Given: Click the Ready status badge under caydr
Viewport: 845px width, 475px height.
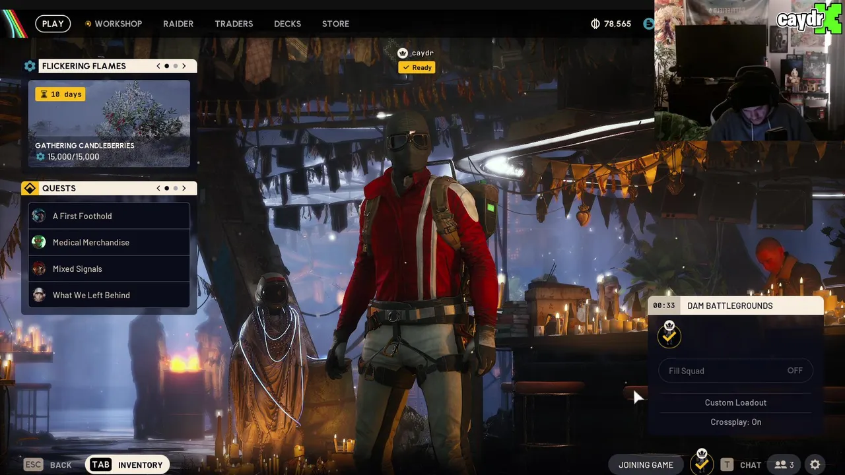Looking at the screenshot, I should click(417, 67).
